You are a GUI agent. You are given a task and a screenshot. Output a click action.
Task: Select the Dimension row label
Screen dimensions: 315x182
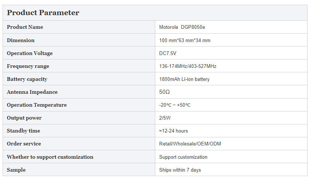point(20,40)
